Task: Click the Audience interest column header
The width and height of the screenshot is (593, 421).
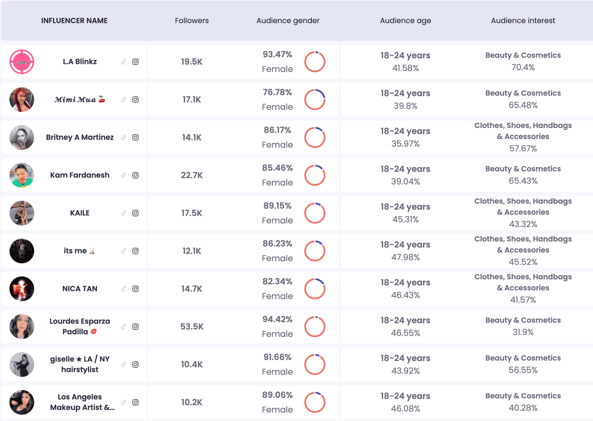Action: [523, 20]
